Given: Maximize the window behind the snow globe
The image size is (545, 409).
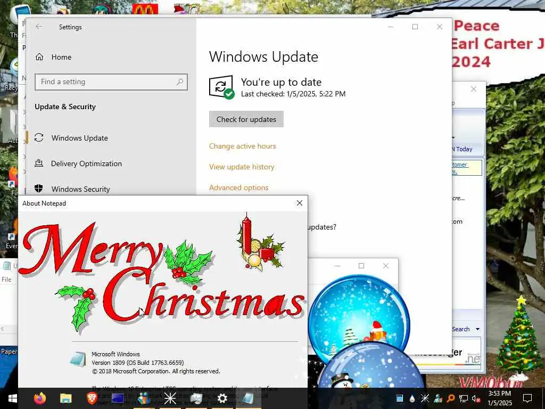Looking at the screenshot, I should (361, 266).
